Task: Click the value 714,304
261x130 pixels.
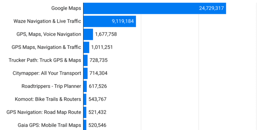Action: (x=98, y=73)
